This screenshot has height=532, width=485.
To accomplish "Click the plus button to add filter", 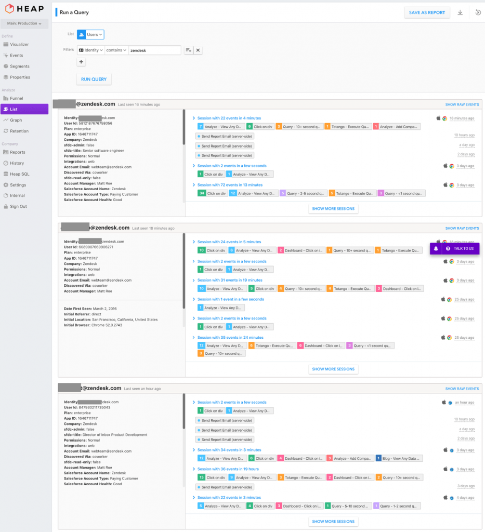I will 81,62.
